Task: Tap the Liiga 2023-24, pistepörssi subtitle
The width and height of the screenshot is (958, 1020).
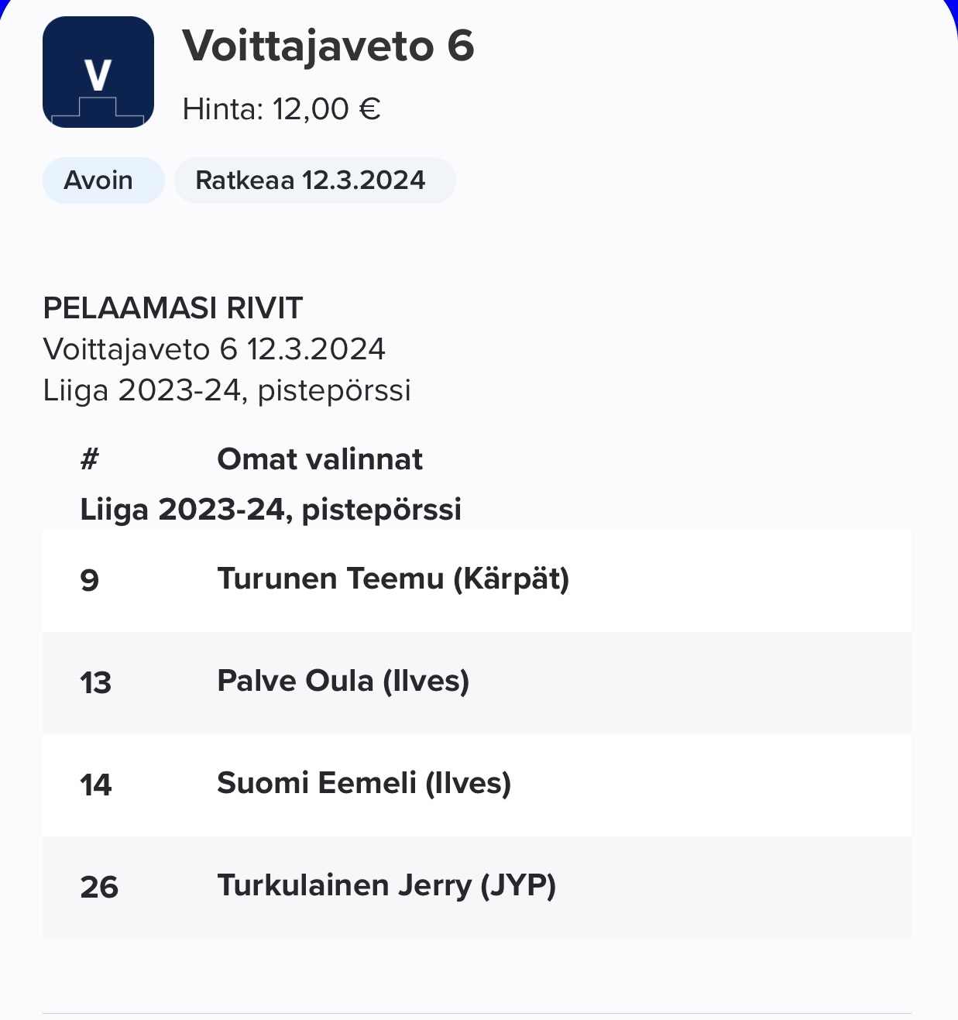Action: click(x=227, y=390)
